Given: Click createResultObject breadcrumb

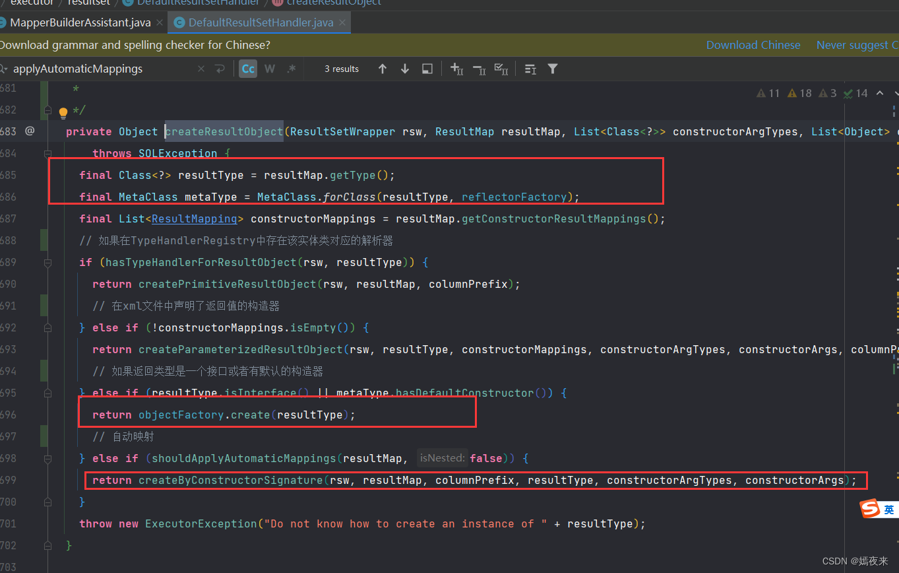Looking at the screenshot, I should 334,3.
